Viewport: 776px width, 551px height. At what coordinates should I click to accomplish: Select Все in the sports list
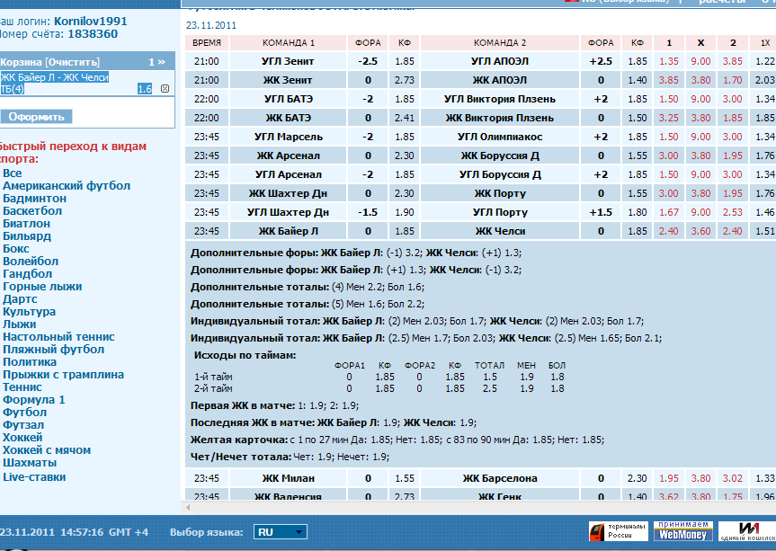tap(13, 173)
